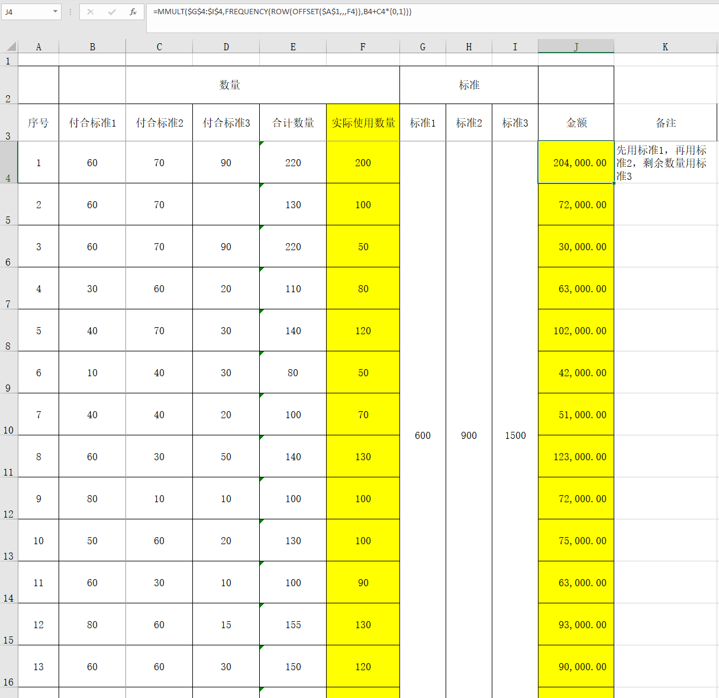Click amount cell 93,000.00
Image resolution: width=719 pixels, height=698 pixels.
click(576, 624)
